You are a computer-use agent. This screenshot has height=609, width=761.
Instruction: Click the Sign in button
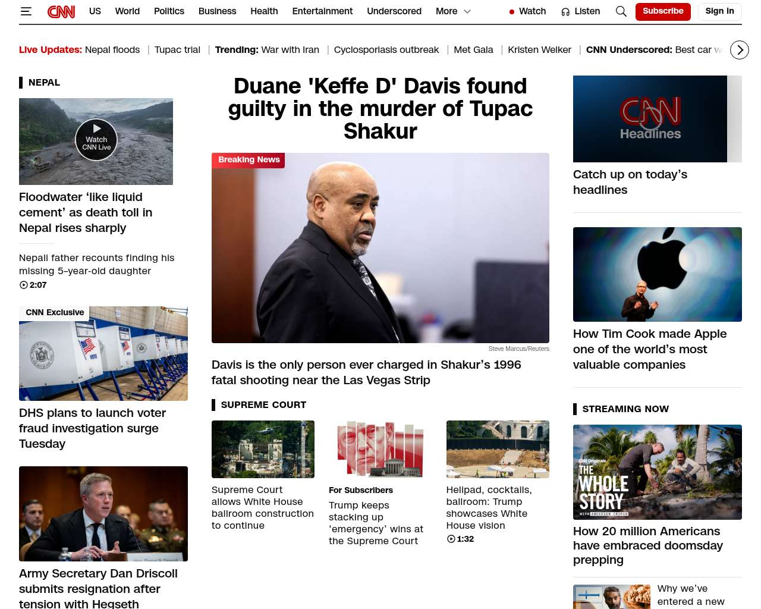[x=719, y=11]
